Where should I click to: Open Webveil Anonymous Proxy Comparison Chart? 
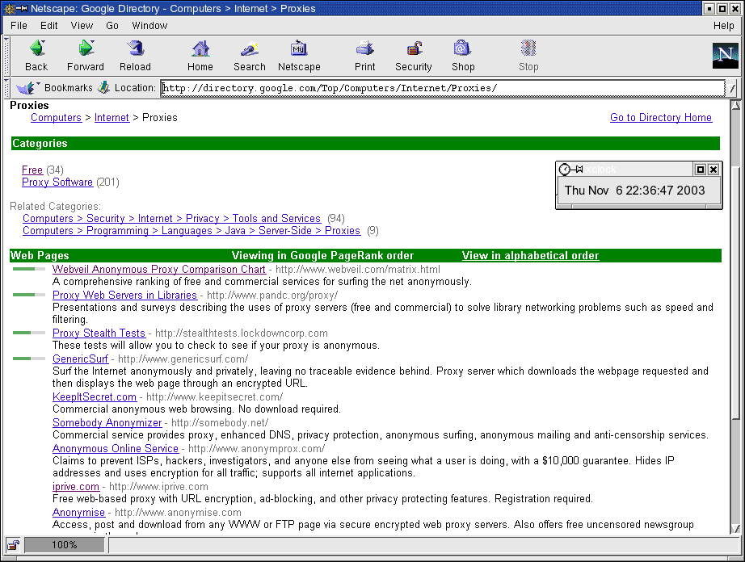tap(159, 269)
